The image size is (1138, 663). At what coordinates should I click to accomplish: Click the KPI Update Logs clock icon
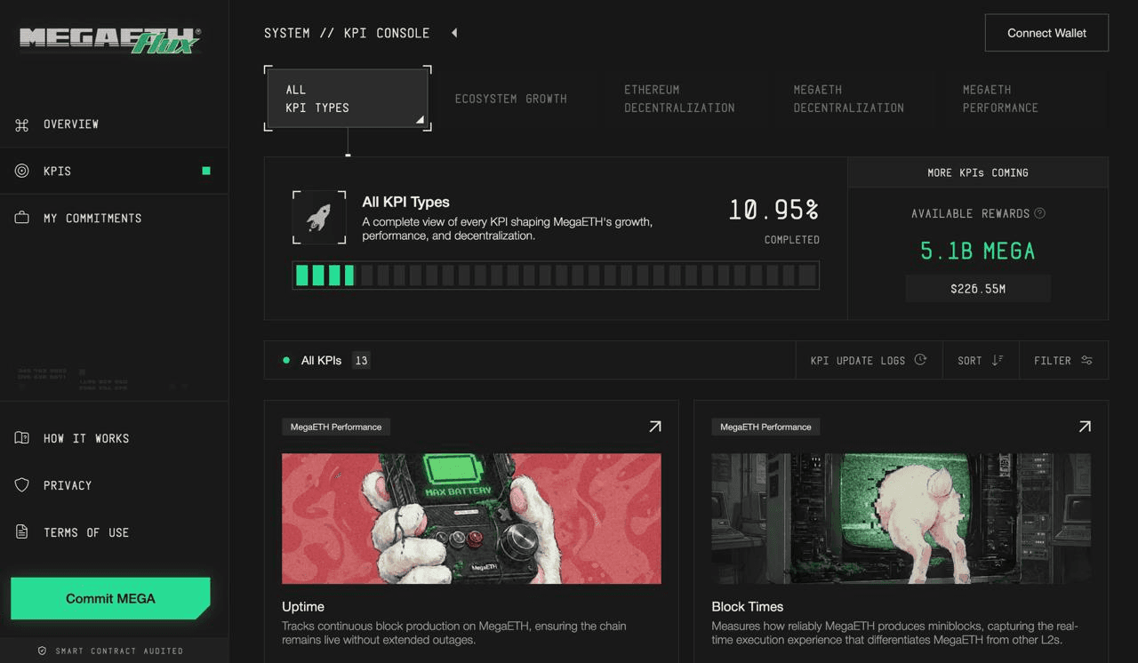tap(920, 360)
